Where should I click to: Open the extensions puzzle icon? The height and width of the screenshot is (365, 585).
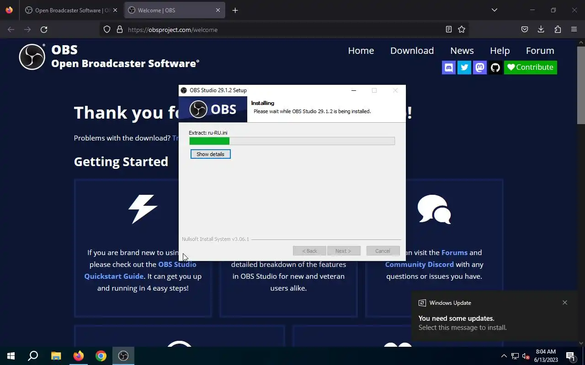tap(558, 30)
